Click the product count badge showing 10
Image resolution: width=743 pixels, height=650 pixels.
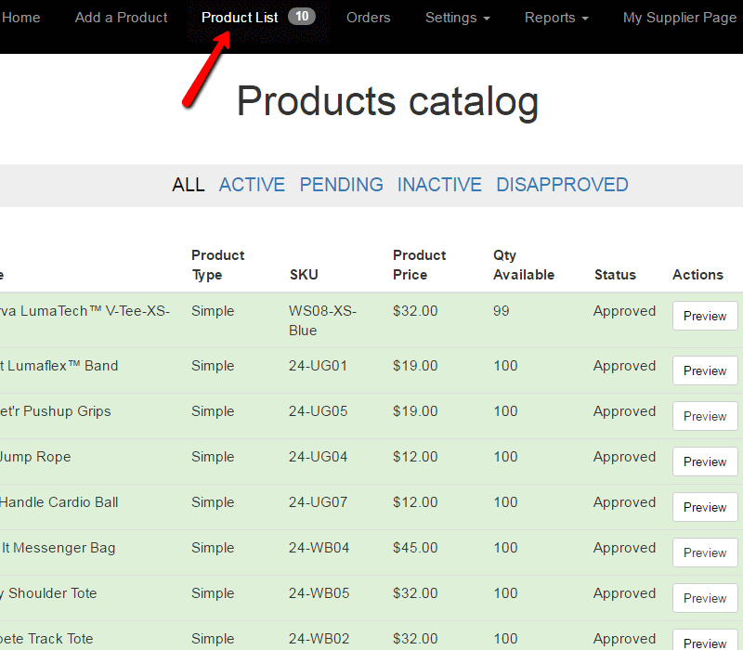(x=301, y=17)
